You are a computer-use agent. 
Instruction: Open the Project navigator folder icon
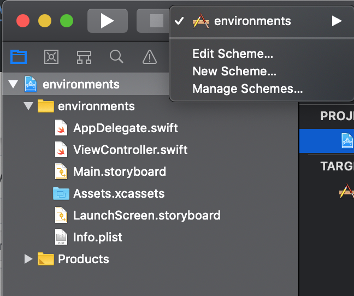tap(19, 56)
